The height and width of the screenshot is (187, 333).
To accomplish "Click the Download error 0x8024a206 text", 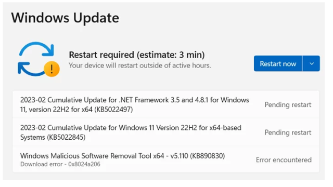I will (60, 164).
